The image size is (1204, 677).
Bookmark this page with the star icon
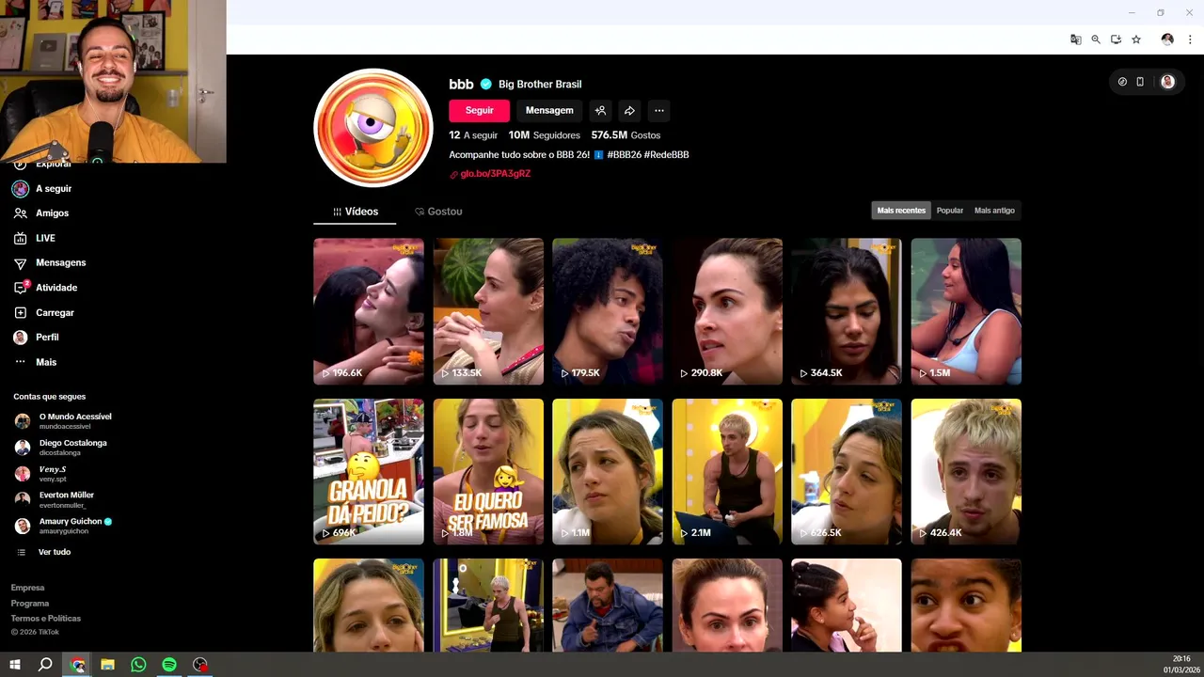pos(1136,39)
